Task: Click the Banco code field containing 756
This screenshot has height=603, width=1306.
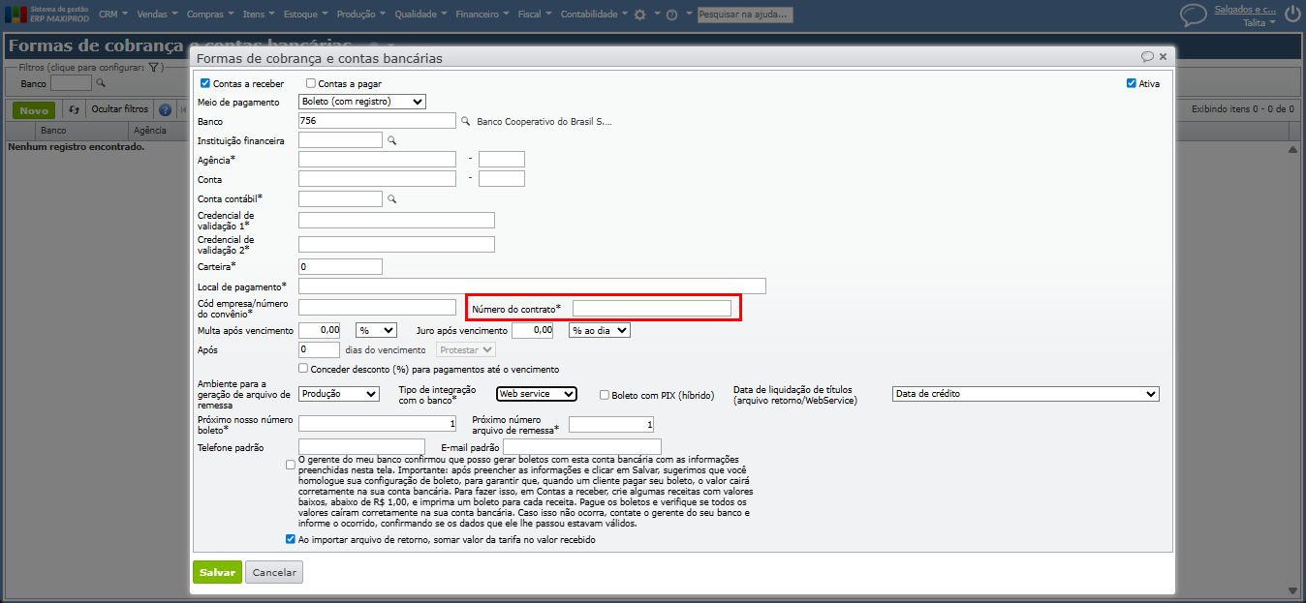Action: (377, 121)
